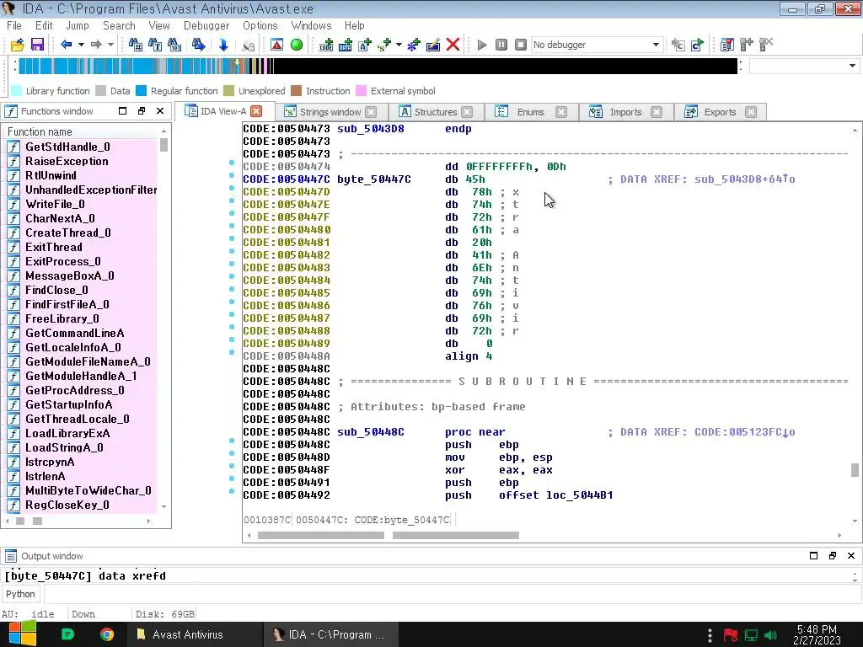This screenshot has height=647, width=863.
Task: Click sub_50448C label in disassembly
Action: (x=371, y=432)
